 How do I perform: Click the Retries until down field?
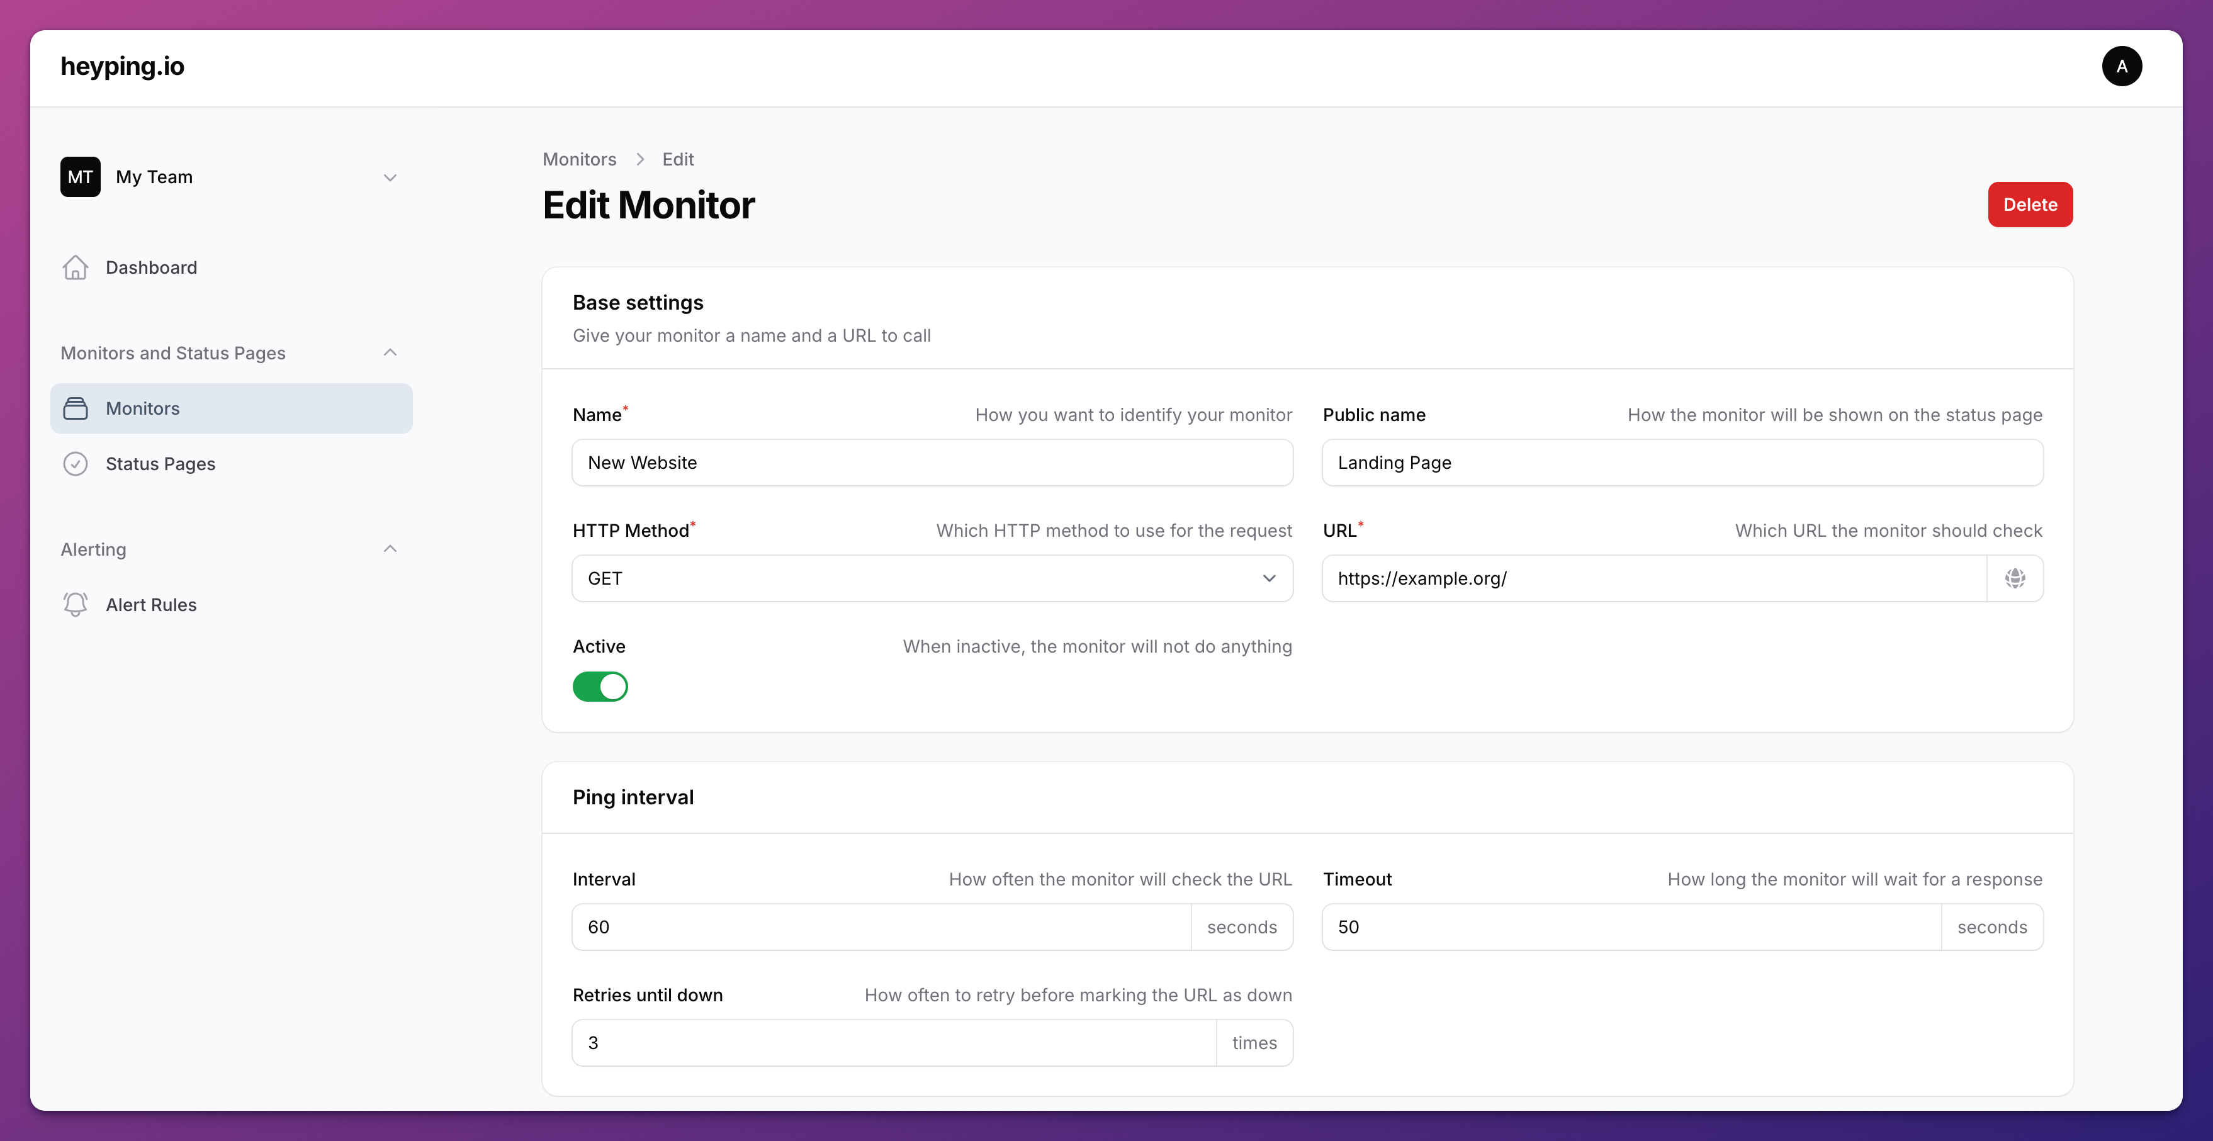[x=894, y=1043]
